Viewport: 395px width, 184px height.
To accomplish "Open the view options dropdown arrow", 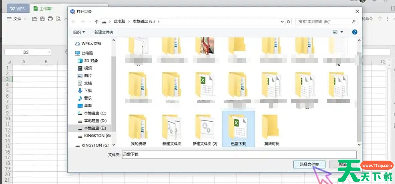I will tap(342, 32).
